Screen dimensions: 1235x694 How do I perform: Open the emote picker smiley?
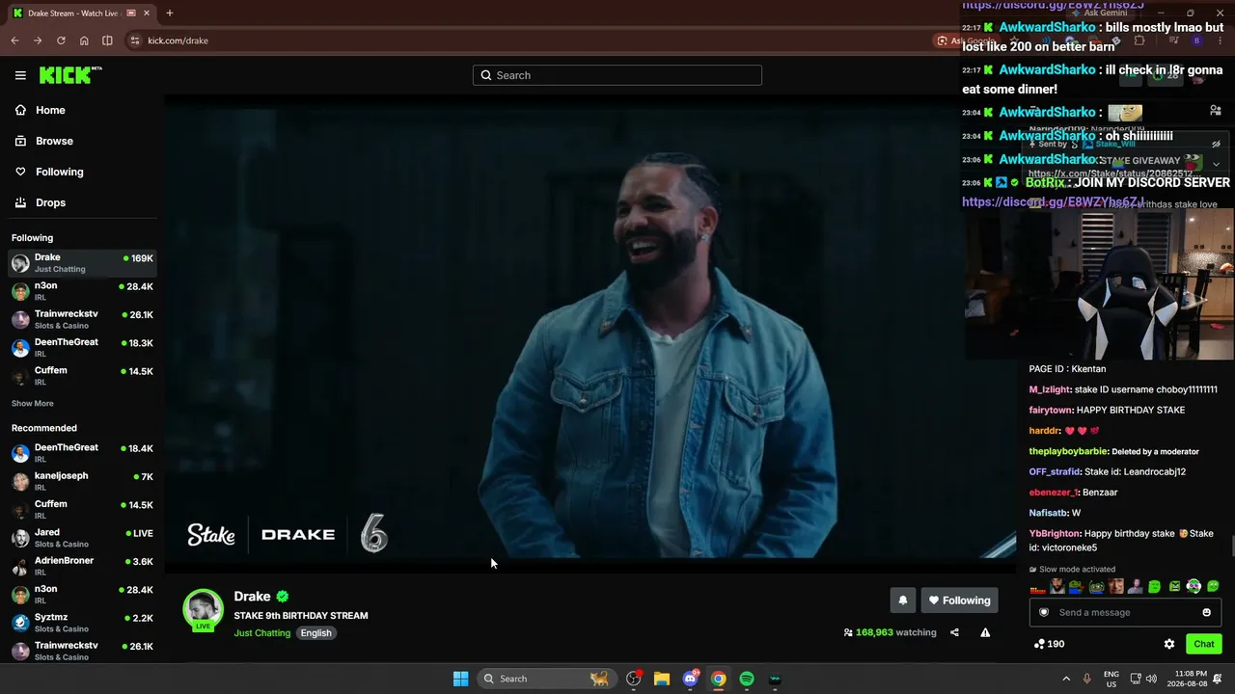point(1206,612)
